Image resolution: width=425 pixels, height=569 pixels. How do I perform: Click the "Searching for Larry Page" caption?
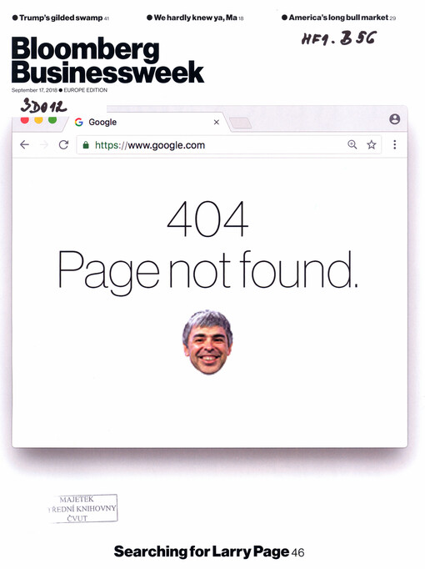202,551
